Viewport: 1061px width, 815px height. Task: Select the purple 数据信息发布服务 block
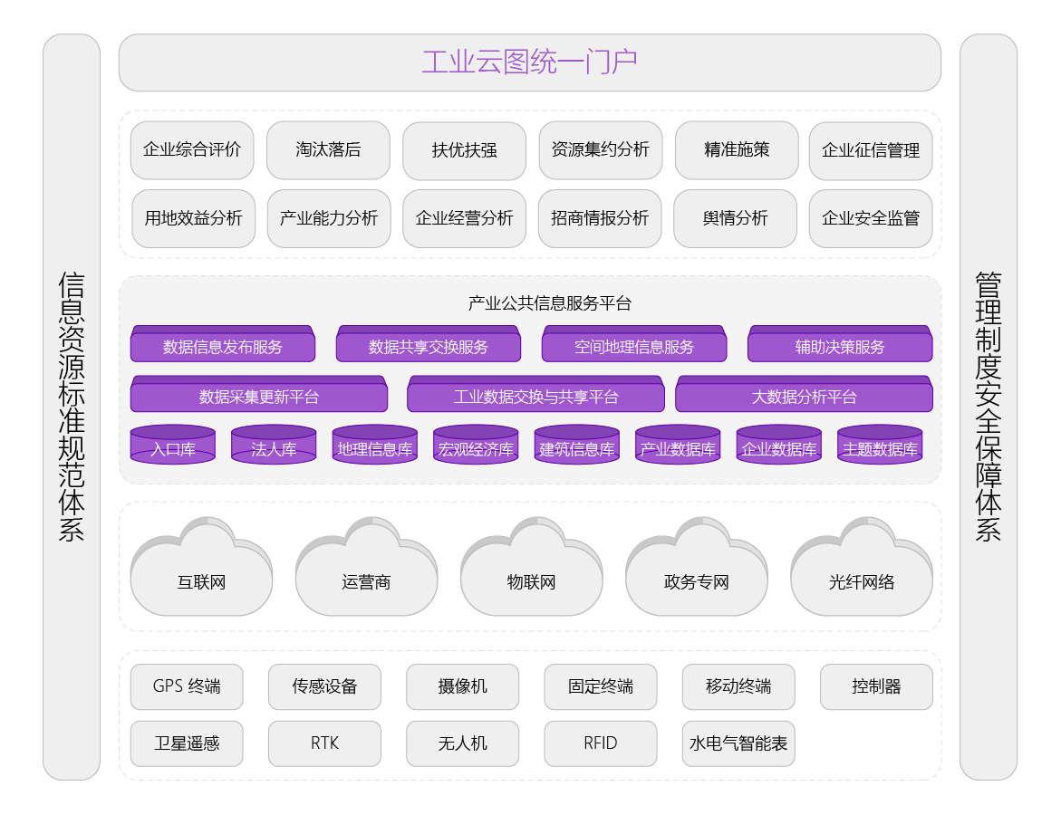coord(223,343)
